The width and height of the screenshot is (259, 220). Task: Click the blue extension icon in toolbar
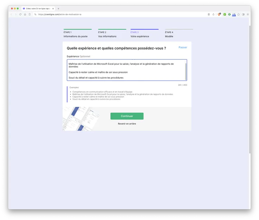[x=234, y=15]
